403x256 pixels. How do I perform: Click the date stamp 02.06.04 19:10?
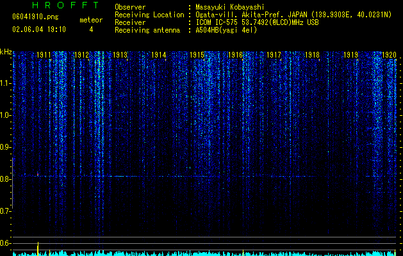(39, 29)
